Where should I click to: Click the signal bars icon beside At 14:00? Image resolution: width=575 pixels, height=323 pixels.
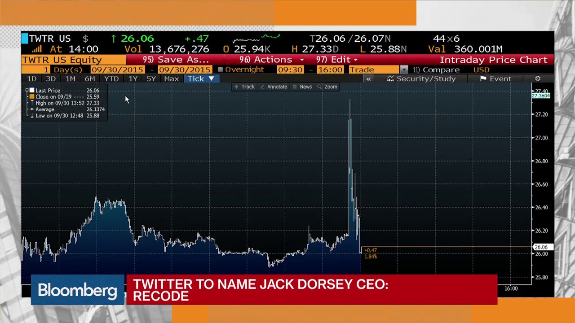(36, 49)
